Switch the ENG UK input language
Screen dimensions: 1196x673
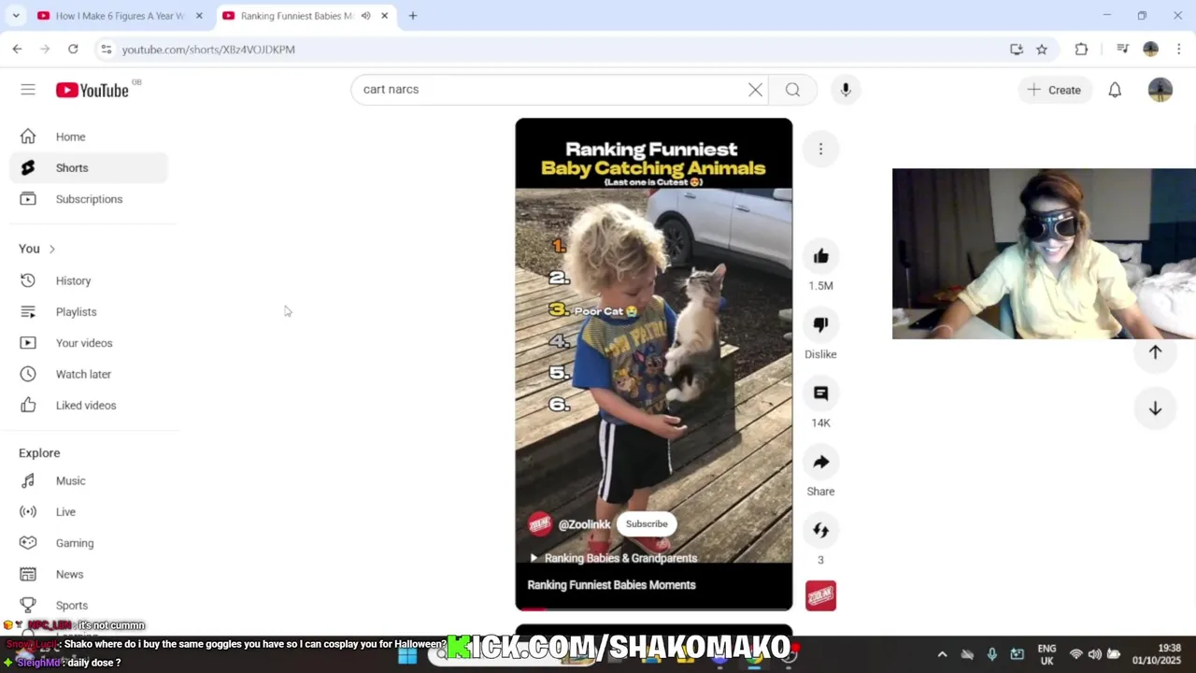click(1046, 654)
